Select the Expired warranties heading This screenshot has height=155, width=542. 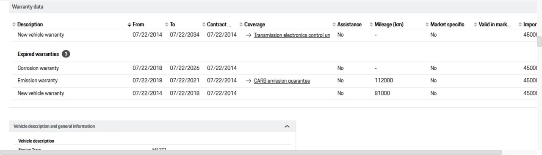38,54
